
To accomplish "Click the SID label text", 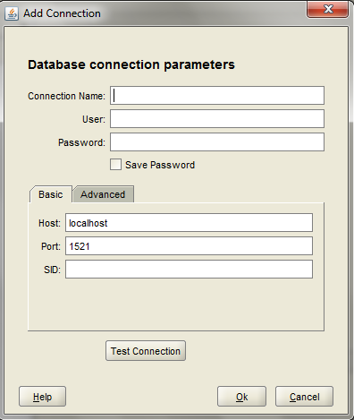I will tap(52, 270).
